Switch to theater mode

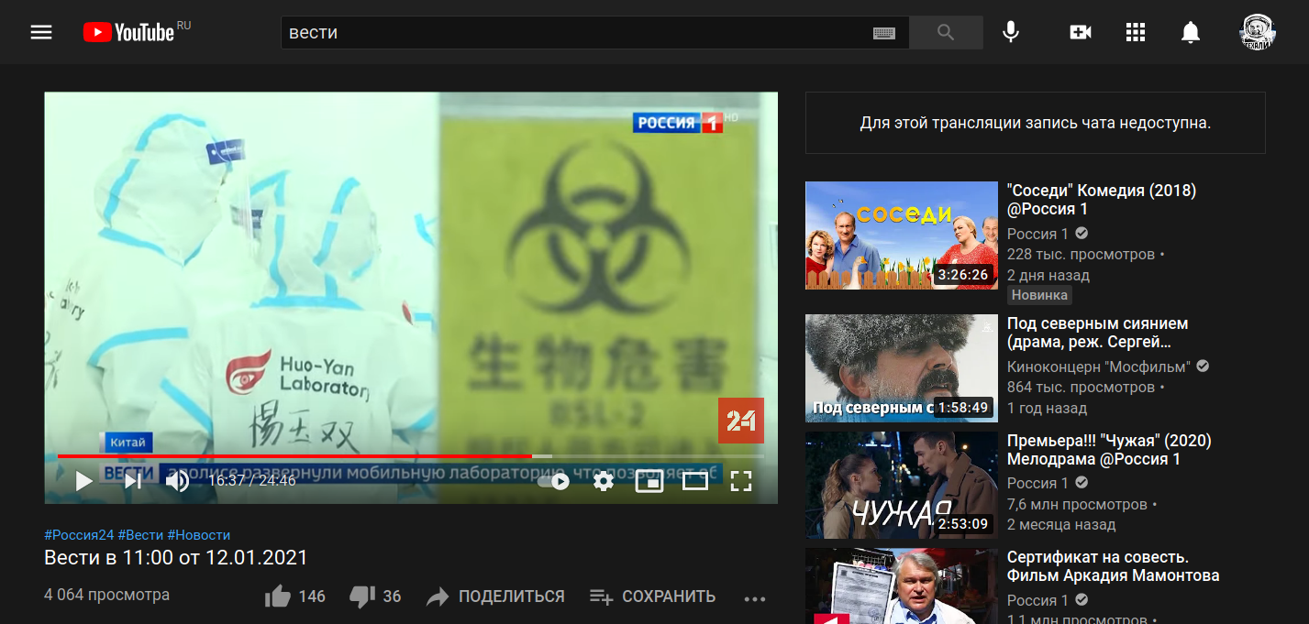[x=695, y=481]
